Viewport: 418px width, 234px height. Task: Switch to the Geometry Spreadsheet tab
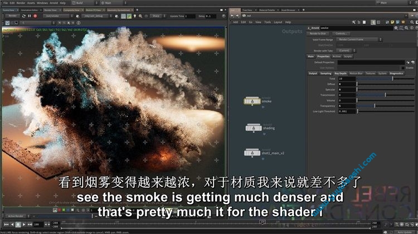(x=119, y=10)
